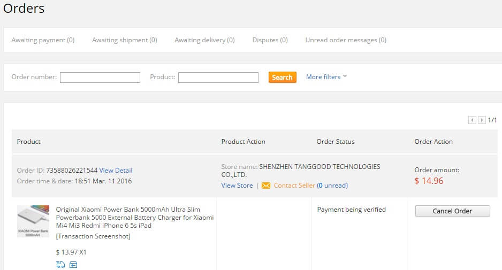Click the Order Status column header
The height and width of the screenshot is (270, 502).
tap(336, 141)
